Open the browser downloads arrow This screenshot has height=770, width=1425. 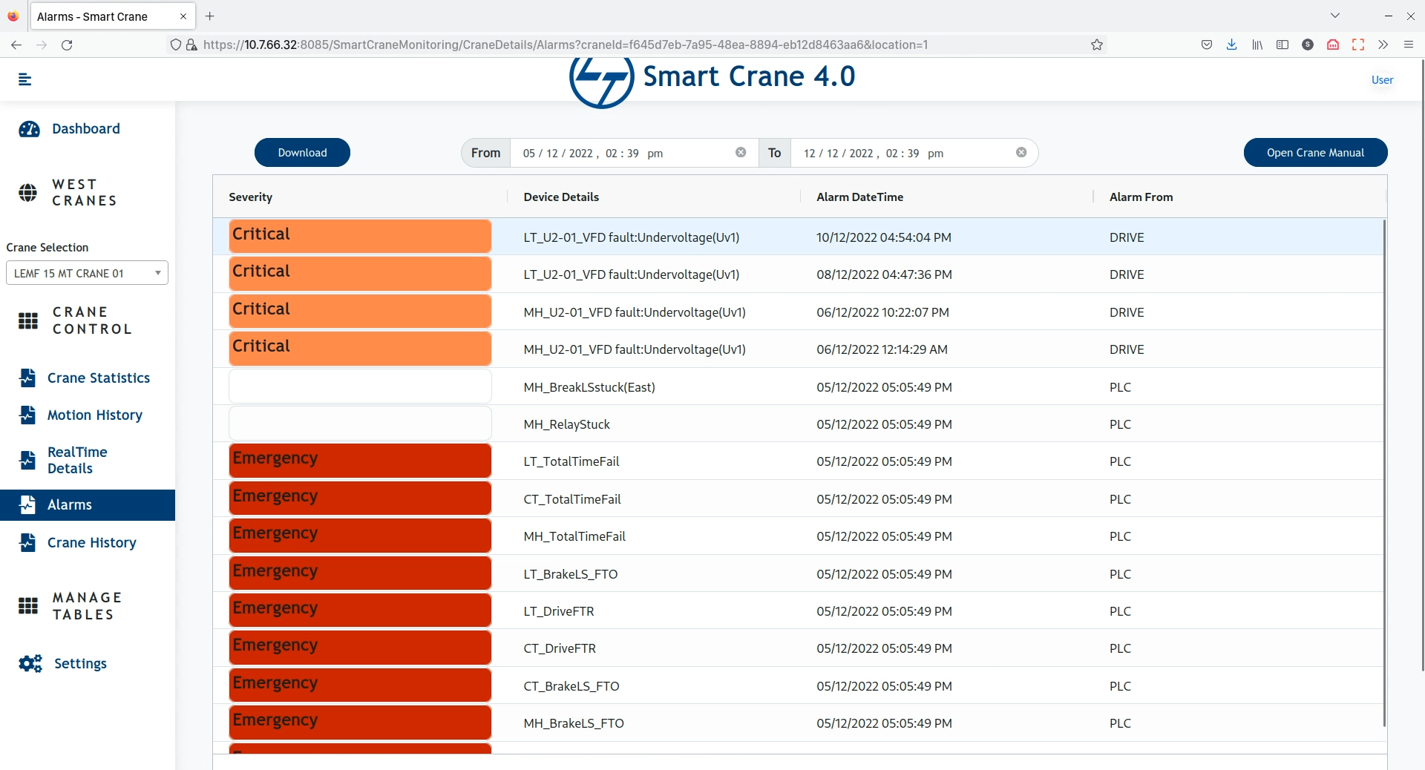point(1232,45)
